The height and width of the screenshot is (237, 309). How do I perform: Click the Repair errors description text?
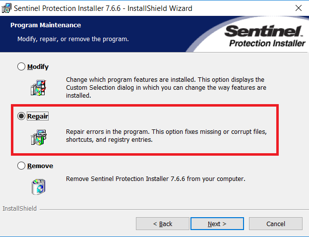166,136
